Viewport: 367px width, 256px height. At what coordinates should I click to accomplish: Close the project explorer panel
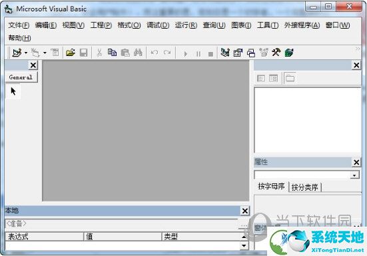[x=356, y=65]
